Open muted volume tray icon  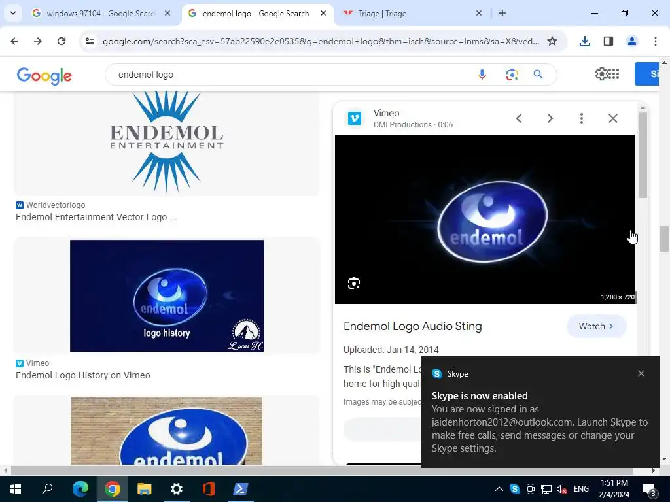pyautogui.click(x=562, y=489)
